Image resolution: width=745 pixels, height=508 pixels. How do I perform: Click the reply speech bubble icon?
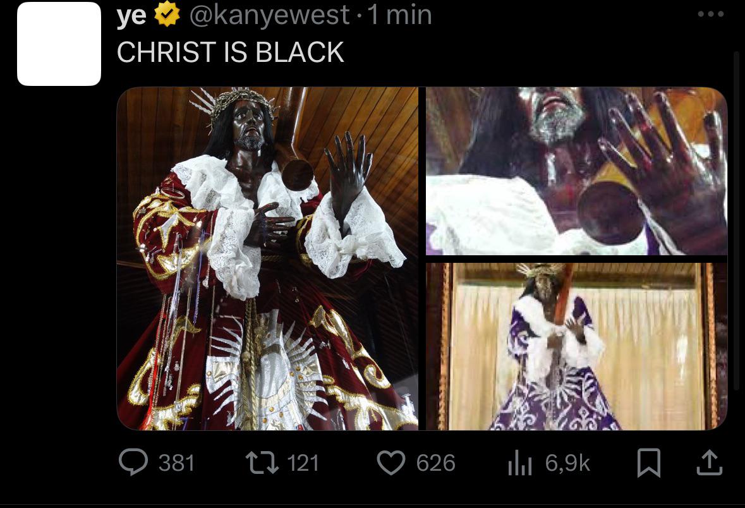click(x=133, y=463)
